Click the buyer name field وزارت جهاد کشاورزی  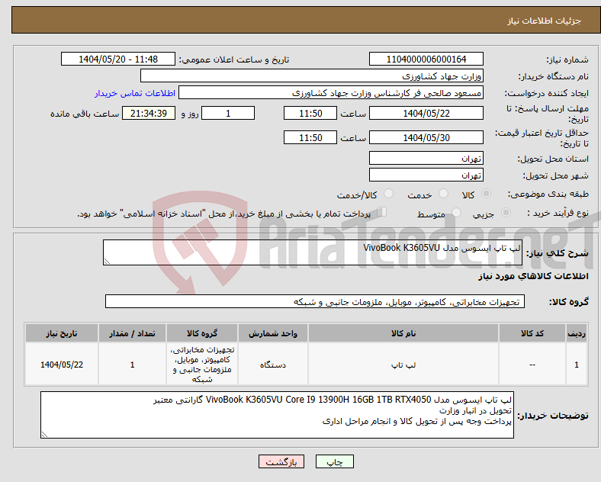pyautogui.click(x=312, y=76)
